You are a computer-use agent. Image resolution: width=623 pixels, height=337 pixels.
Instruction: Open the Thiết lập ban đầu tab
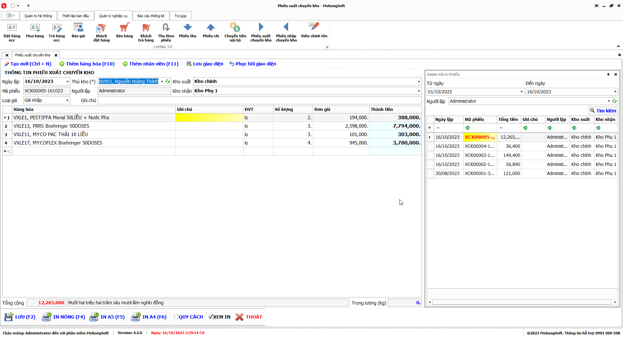click(x=75, y=16)
